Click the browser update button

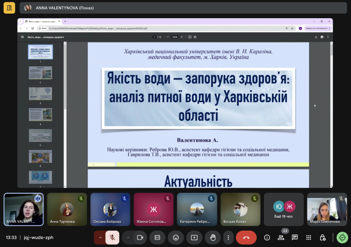[317, 29]
